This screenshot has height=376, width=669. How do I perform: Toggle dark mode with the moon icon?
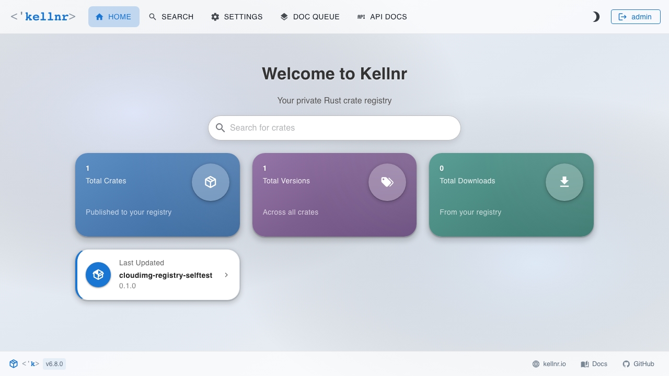[596, 17]
